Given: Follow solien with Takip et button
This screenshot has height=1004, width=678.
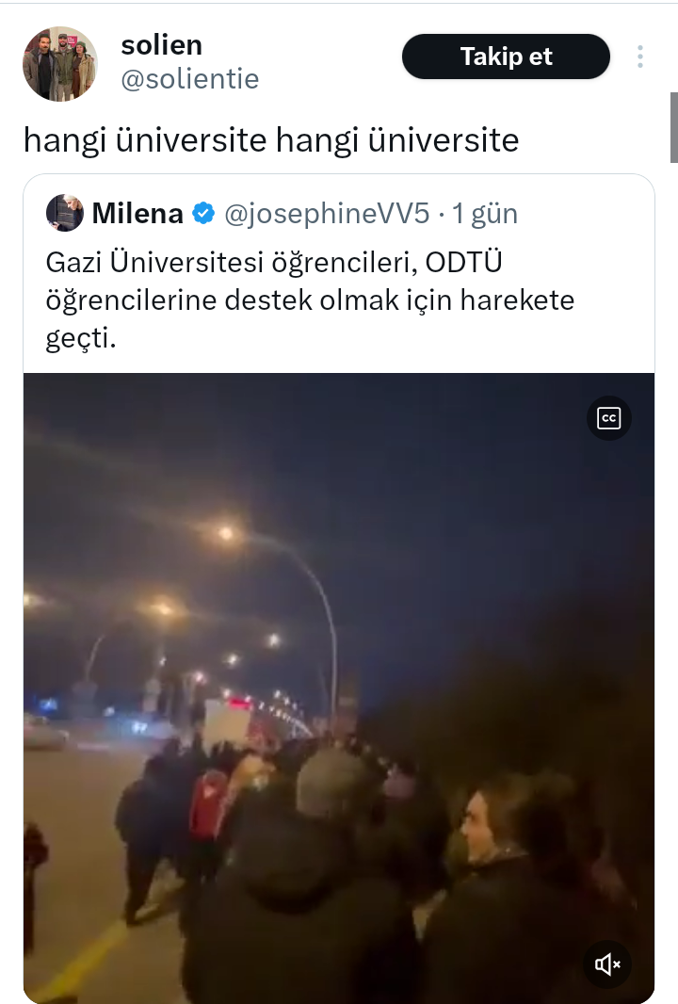Looking at the screenshot, I should (x=506, y=57).
